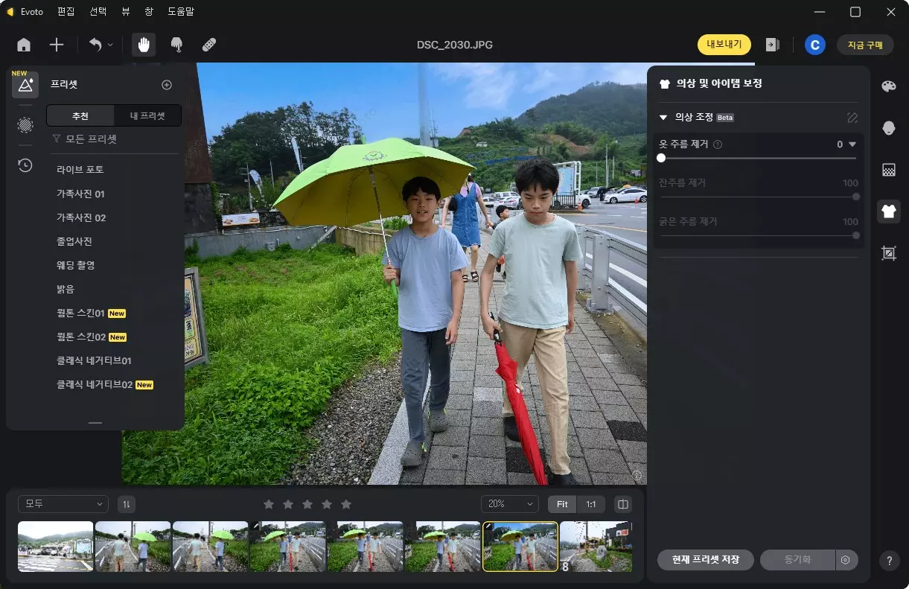Open the 모두 filter dropdown

click(x=63, y=504)
